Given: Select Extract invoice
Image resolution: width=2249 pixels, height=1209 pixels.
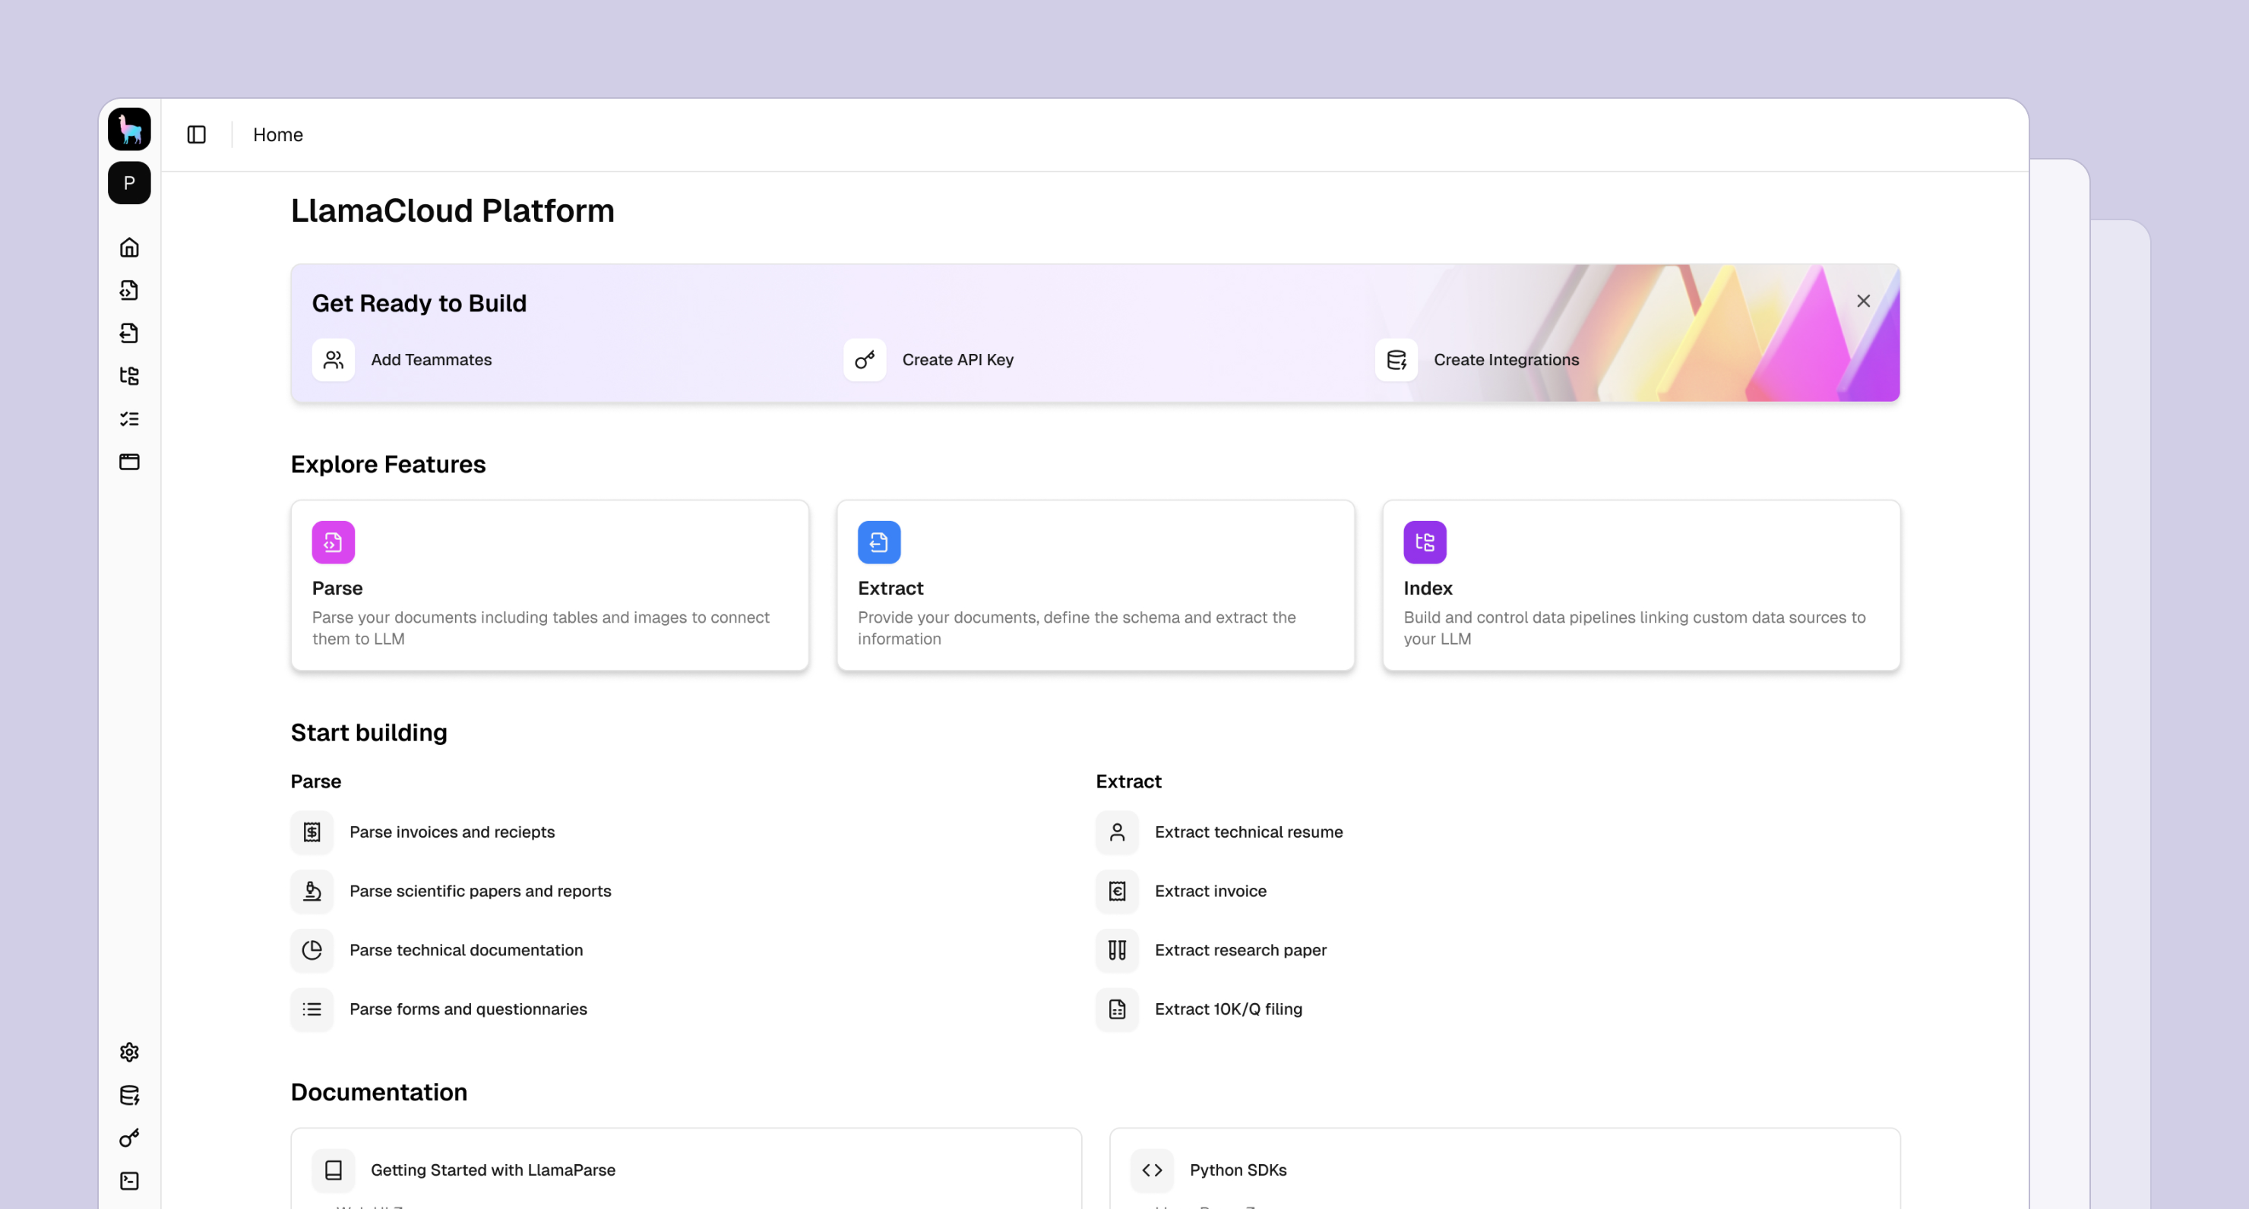Looking at the screenshot, I should coord(1210,892).
